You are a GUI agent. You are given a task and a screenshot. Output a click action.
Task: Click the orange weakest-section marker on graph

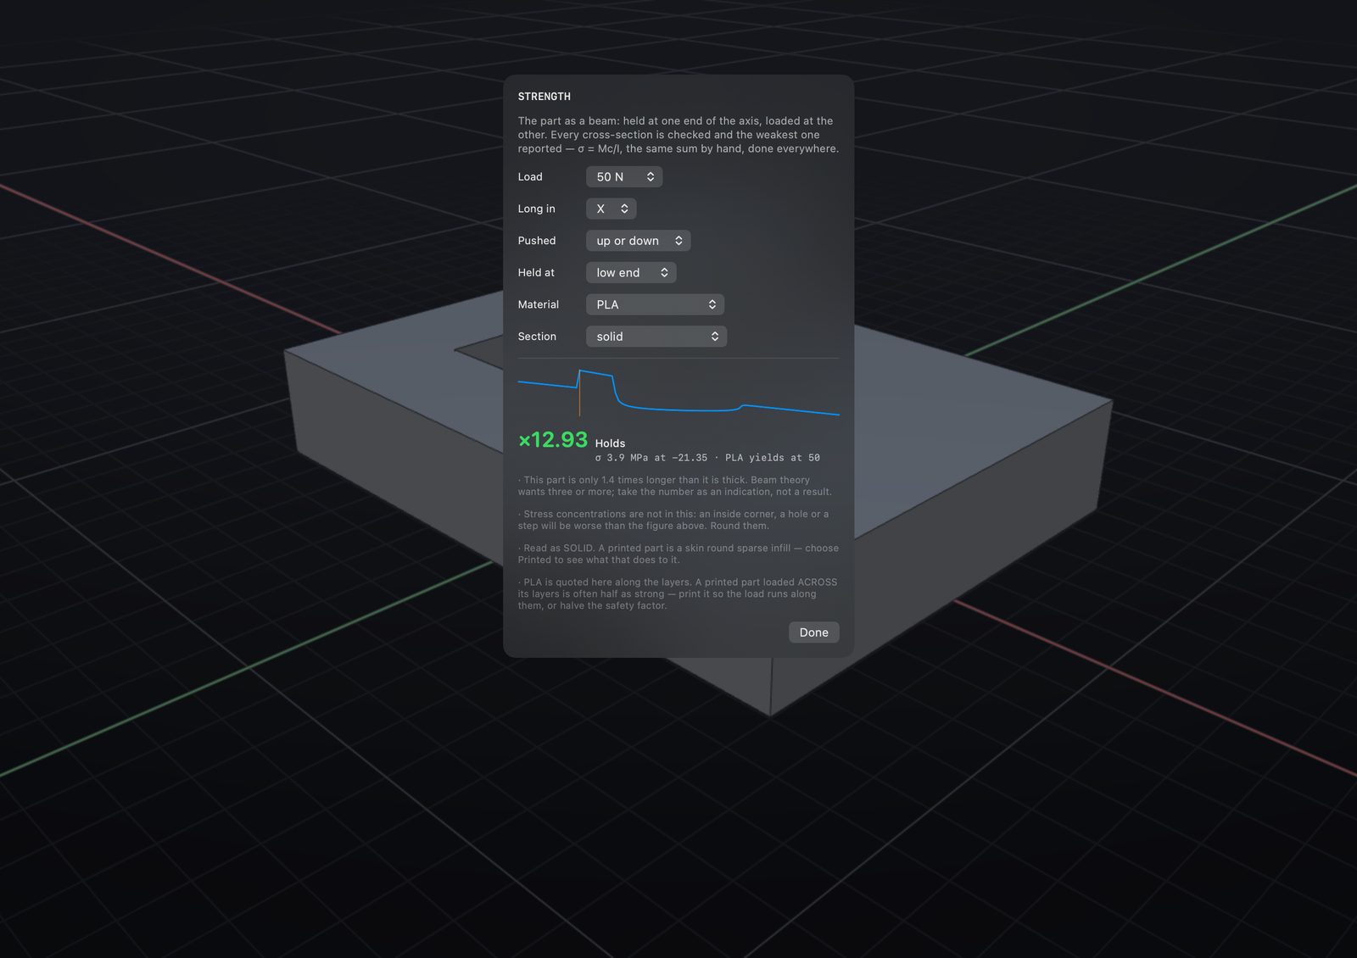tap(579, 394)
